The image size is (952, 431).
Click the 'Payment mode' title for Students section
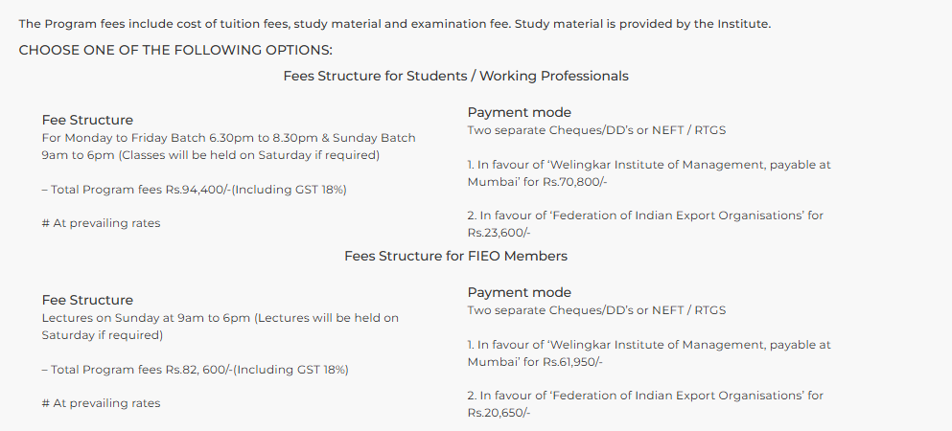[x=519, y=112]
